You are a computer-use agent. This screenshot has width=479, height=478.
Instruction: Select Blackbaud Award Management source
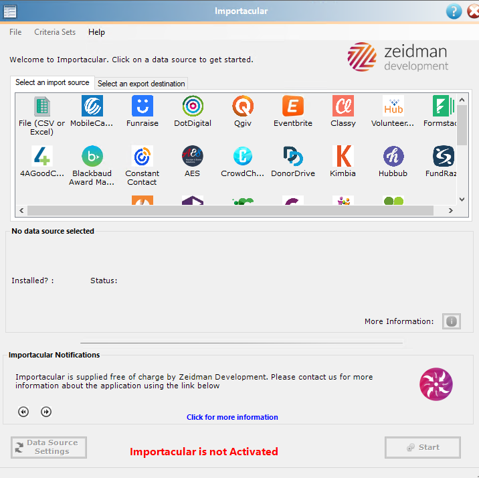[92, 165]
